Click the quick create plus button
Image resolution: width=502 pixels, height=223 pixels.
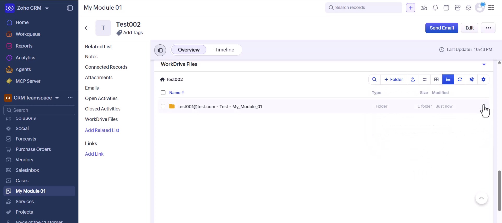tap(410, 8)
